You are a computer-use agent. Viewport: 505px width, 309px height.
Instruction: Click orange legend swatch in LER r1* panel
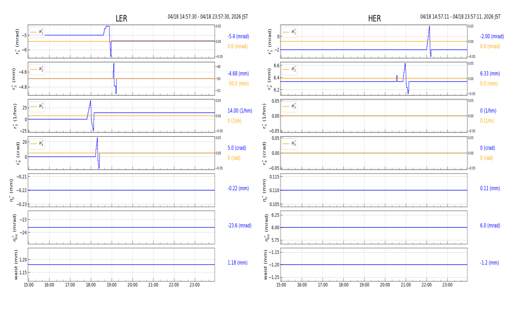(x=34, y=32)
